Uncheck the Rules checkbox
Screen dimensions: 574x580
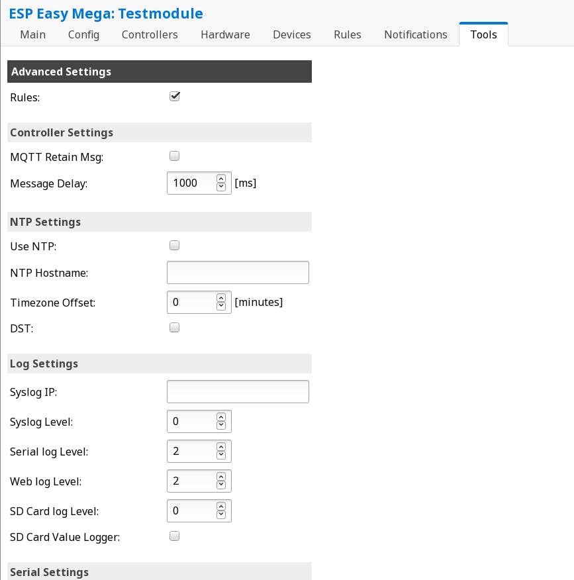pos(175,97)
